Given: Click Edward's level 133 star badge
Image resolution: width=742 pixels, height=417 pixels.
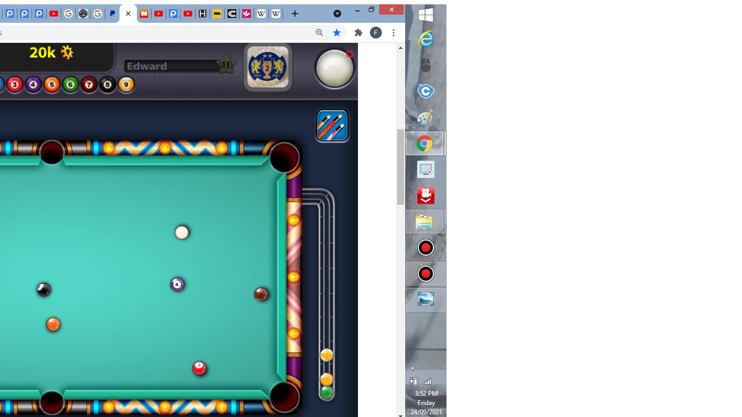Looking at the screenshot, I should pyautogui.click(x=225, y=65).
